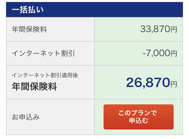
Task: Click the このプランで申込む button
Action: tap(139, 117)
